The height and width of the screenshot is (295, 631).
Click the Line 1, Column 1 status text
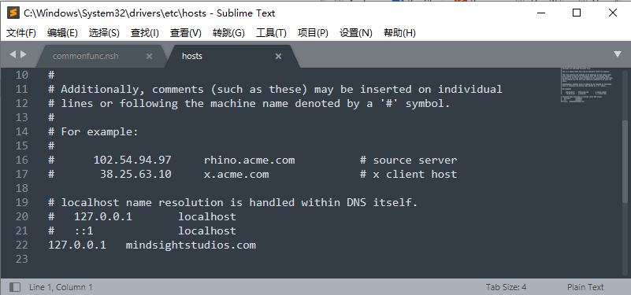click(x=61, y=287)
